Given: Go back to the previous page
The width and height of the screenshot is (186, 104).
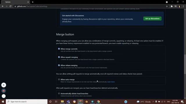Looking at the screenshot, I should pyautogui.click(x=3, y=6).
